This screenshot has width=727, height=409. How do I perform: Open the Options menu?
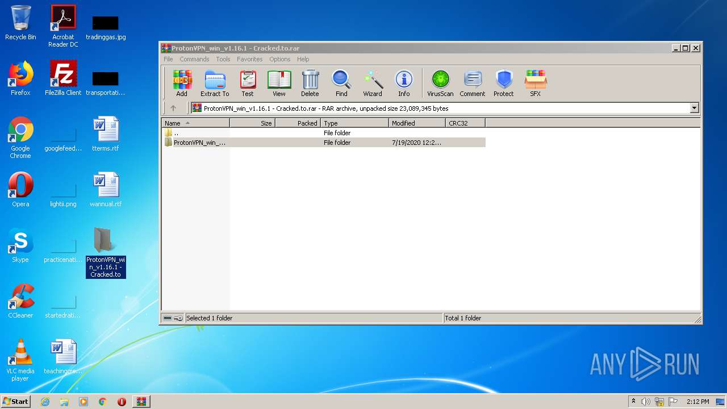pyautogui.click(x=280, y=59)
